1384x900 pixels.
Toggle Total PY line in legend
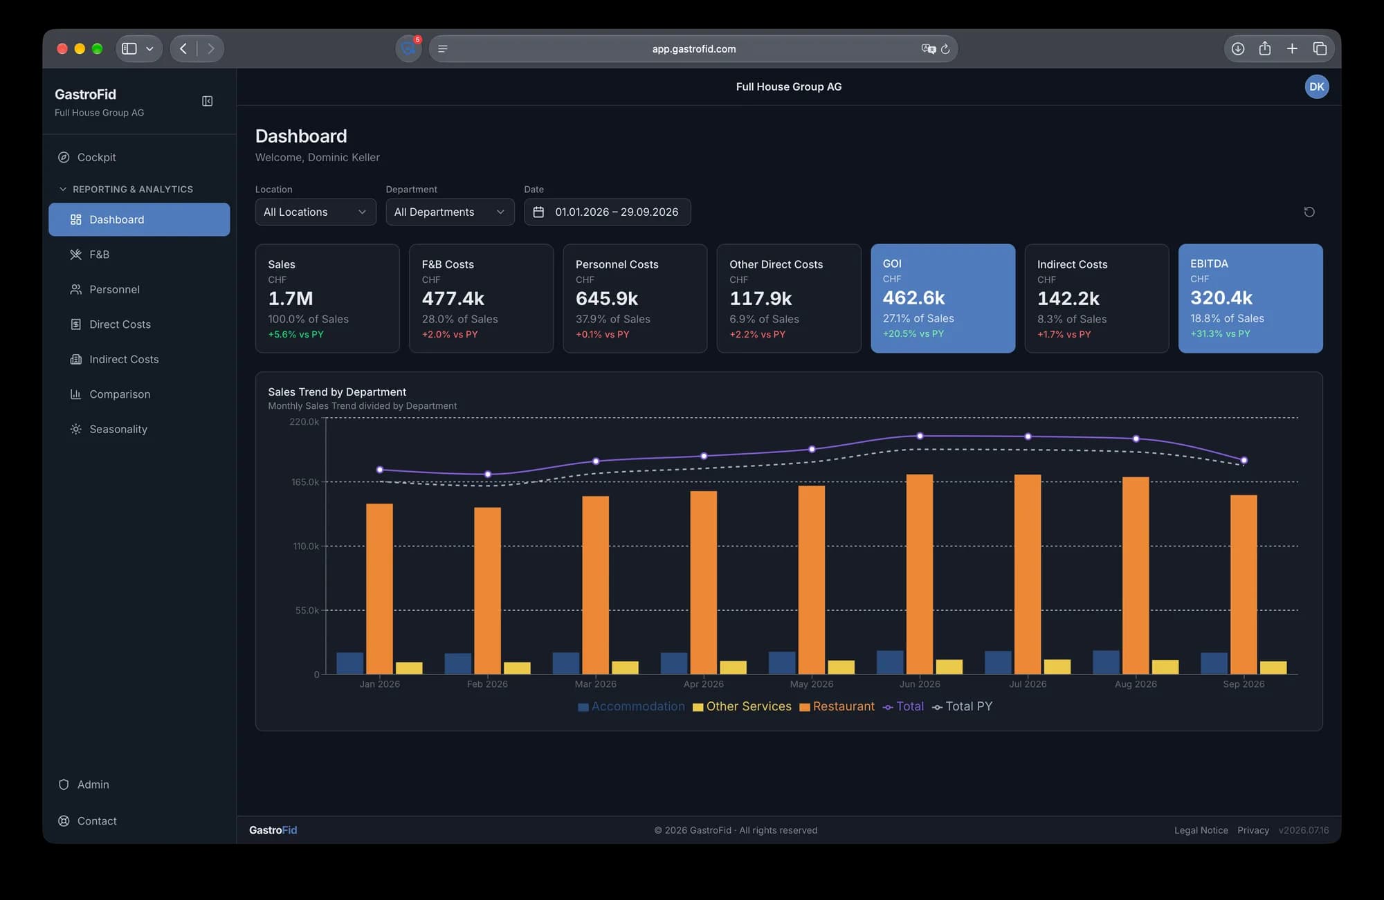[x=962, y=706]
